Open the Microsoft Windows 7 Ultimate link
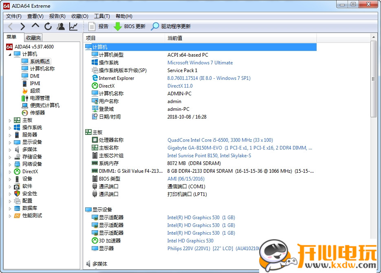The image size is (381, 273). (200, 62)
